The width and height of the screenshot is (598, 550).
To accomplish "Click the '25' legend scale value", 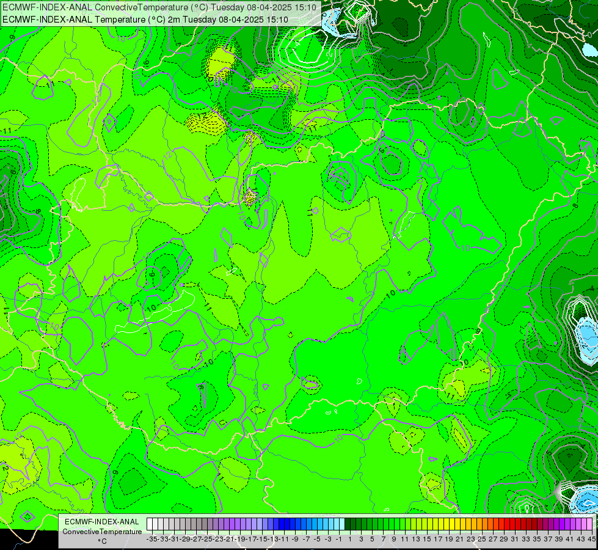I will click(x=482, y=539).
